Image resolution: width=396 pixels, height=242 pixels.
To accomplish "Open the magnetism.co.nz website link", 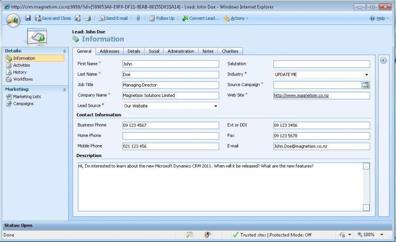I will pyautogui.click(x=301, y=96).
